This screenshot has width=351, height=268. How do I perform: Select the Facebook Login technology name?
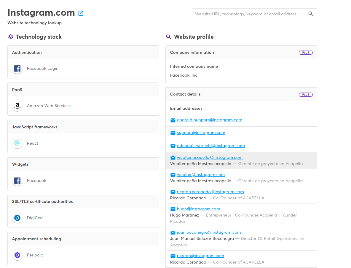click(42, 68)
